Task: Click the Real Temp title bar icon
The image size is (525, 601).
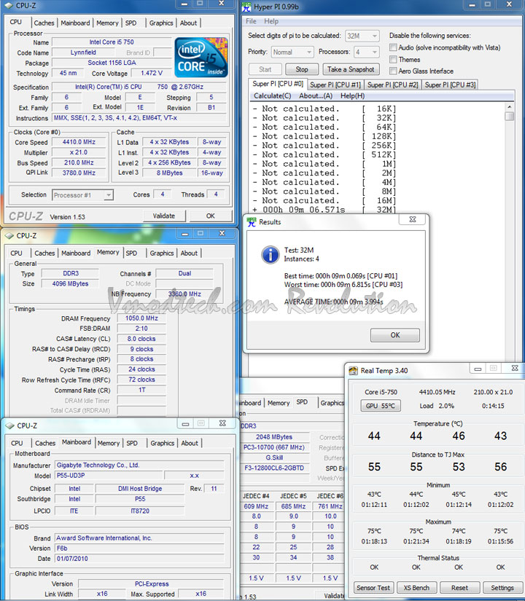Action: (x=353, y=371)
